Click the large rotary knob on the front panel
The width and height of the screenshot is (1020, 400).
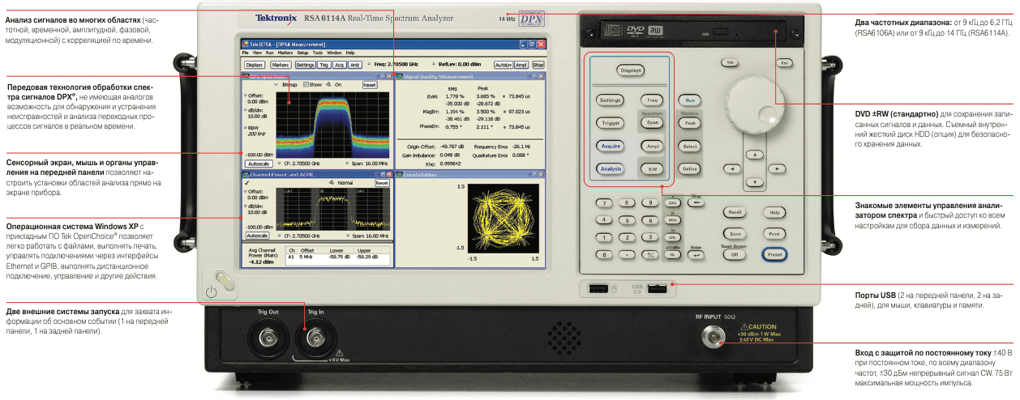tap(756, 109)
